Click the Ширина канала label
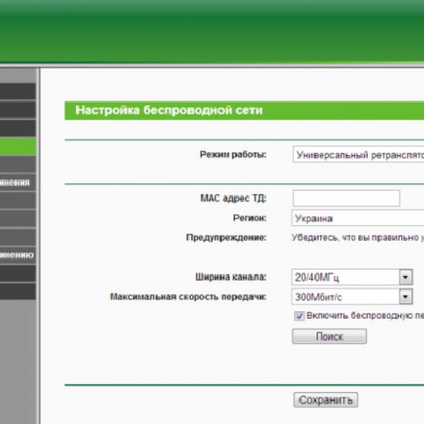 click(x=231, y=277)
